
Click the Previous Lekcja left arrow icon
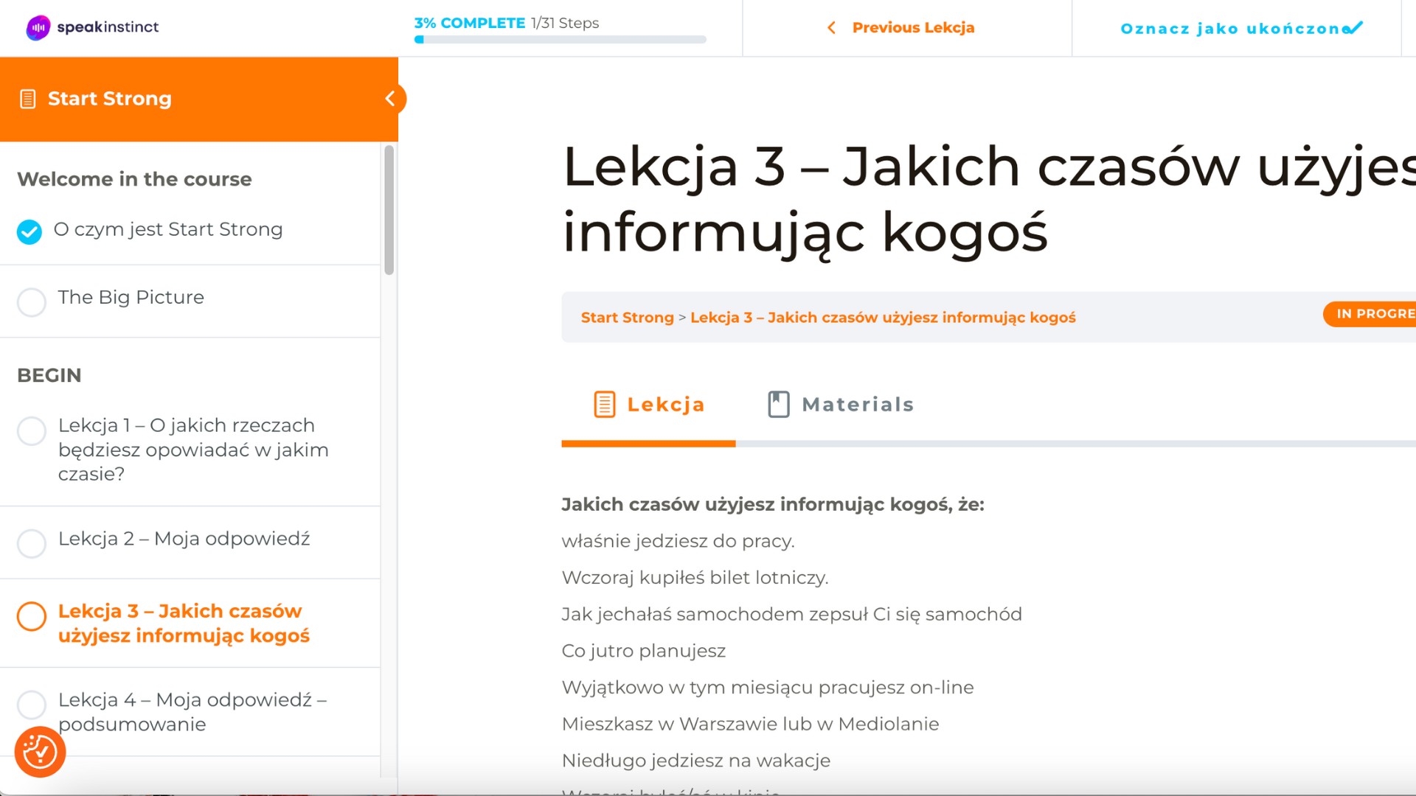tap(831, 28)
